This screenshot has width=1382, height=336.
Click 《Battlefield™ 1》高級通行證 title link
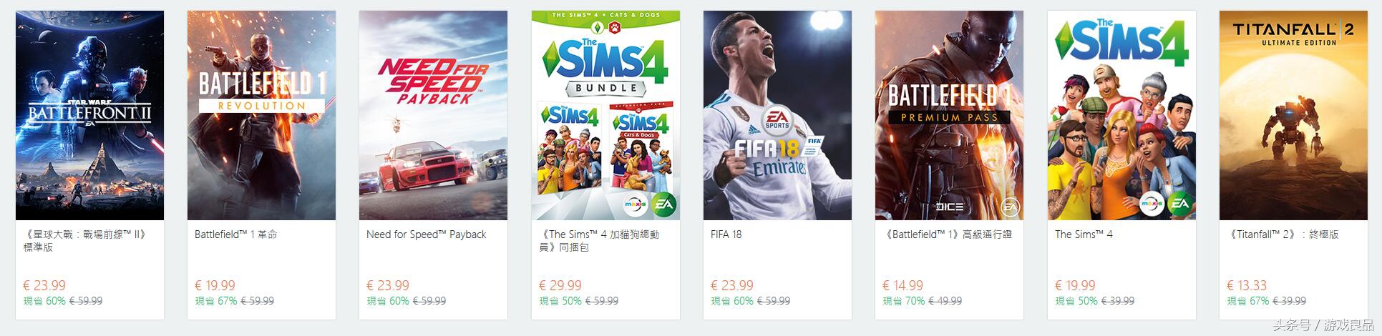click(x=948, y=234)
